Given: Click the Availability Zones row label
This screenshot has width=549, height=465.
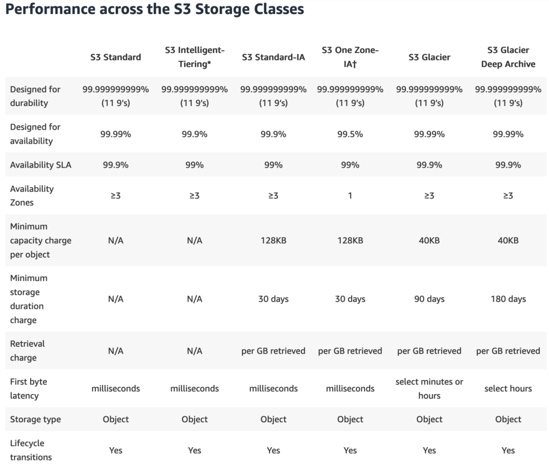Looking at the screenshot, I should click(32, 196).
